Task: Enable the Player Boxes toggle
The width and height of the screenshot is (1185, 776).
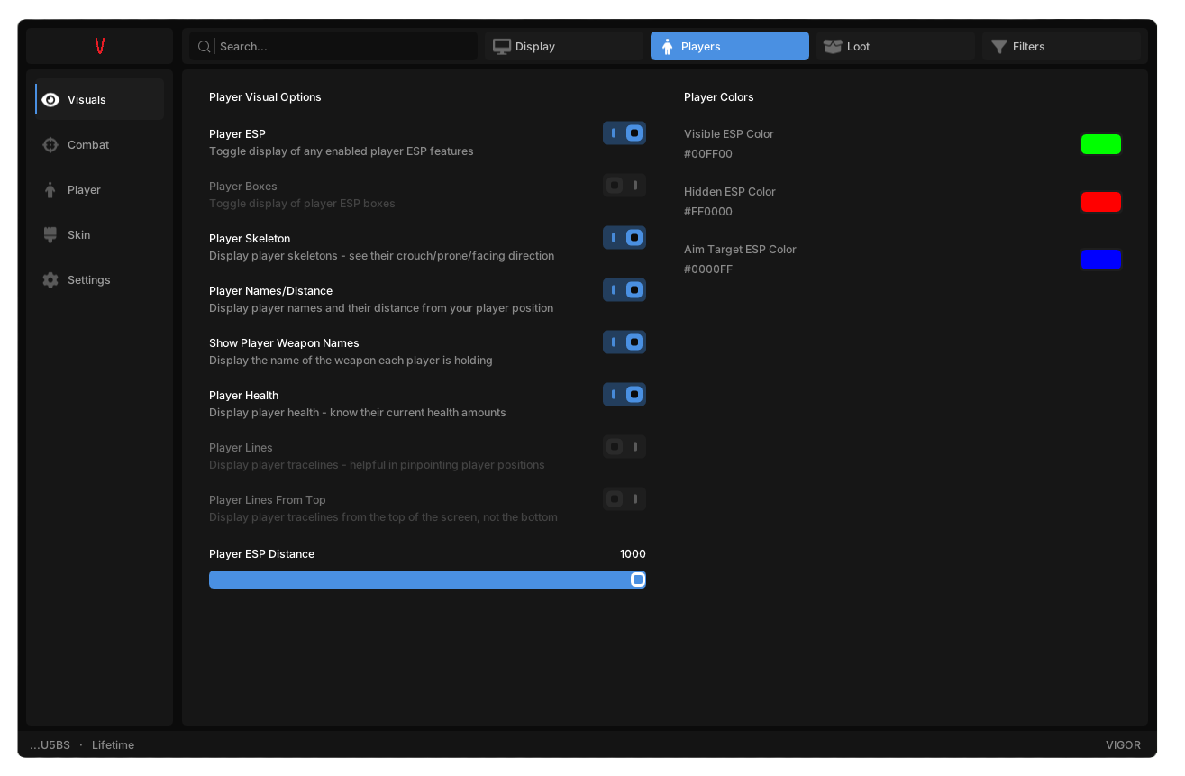Action: [x=624, y=186]
